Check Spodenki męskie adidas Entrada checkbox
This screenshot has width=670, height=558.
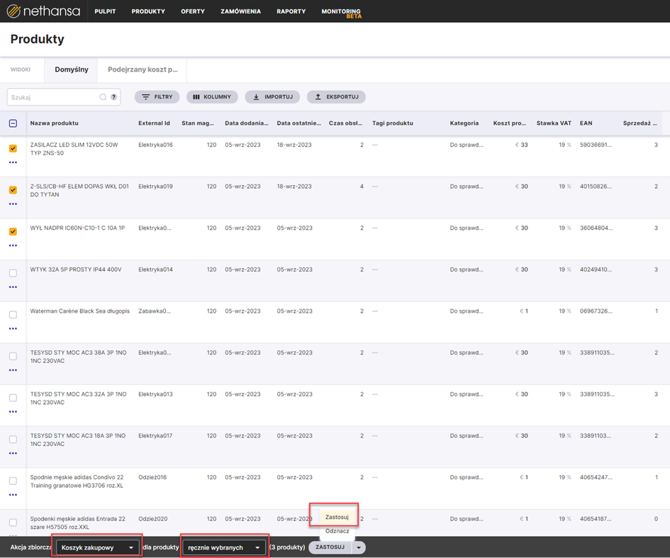click(x=13, y=523)
